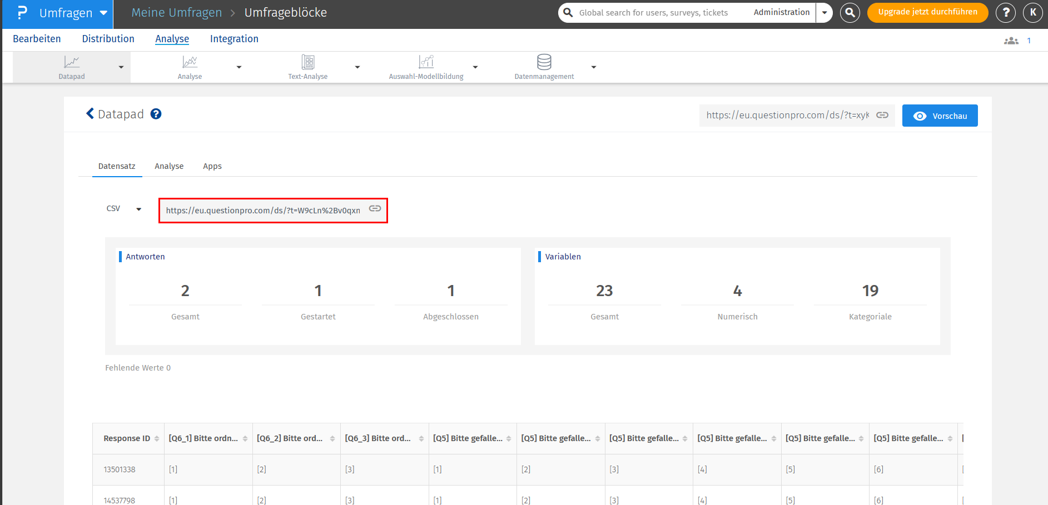Sort by the [Q6_2] column
The height and width of the screenshot is (505, 1048).
coord(332,439)
